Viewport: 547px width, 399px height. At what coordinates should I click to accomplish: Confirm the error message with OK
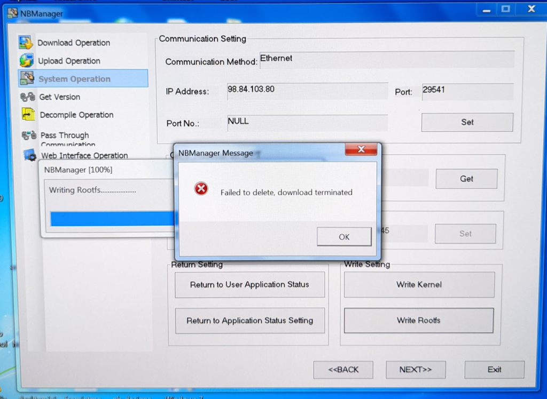click(x=344, y=237)
